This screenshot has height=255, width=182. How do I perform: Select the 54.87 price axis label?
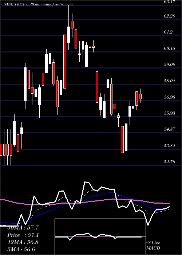(x=170, y=129)
